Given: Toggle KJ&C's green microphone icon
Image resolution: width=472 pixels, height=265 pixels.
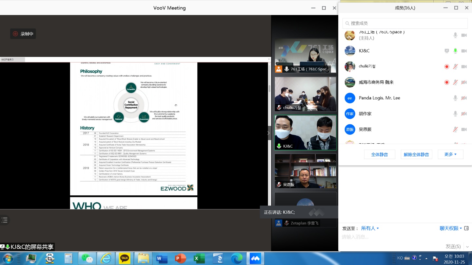Looking at the screenshot, I should 455,51.
